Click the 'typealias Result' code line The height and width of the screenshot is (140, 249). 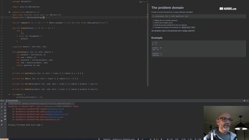[x=30, y=47]
